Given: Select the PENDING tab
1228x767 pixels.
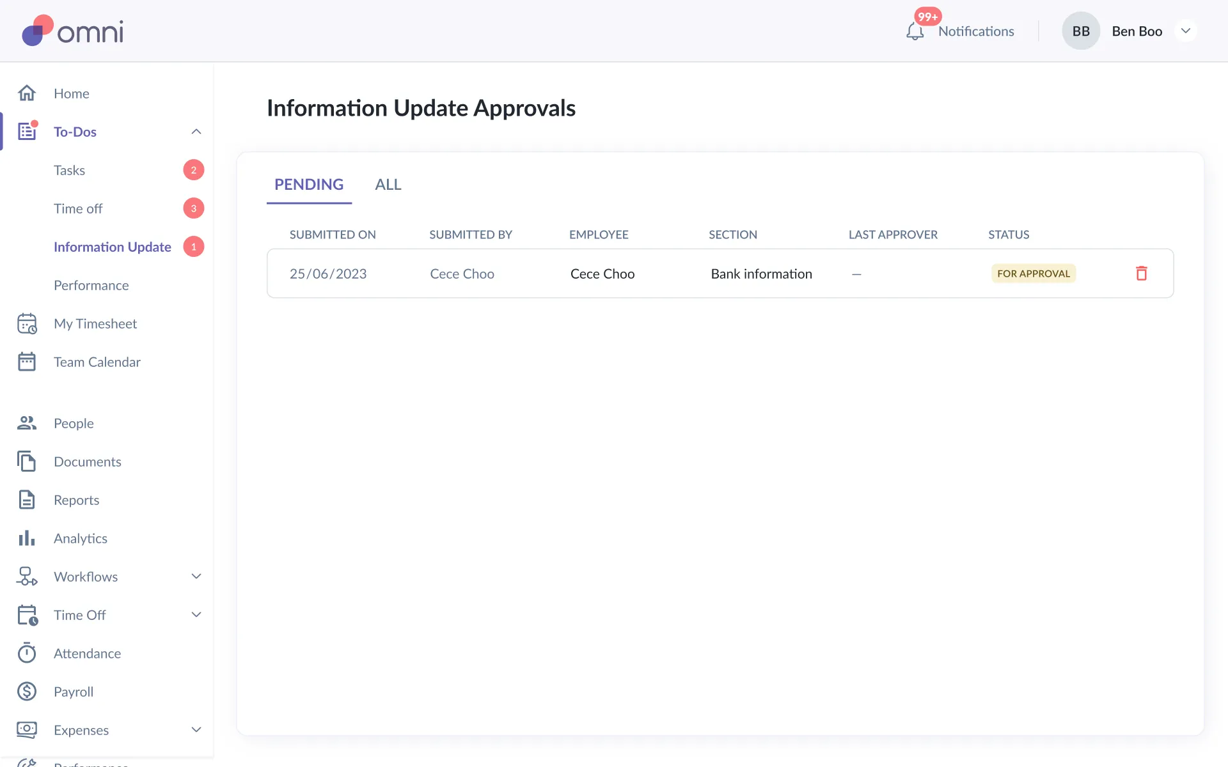Looking at the screenshot, I should coord(309,185).
